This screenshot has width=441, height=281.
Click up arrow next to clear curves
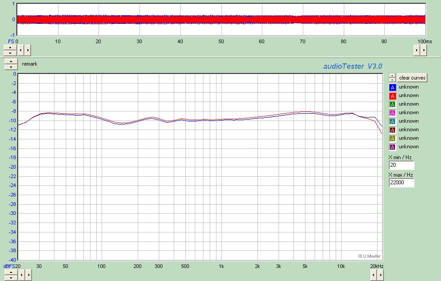coord(392,76)
